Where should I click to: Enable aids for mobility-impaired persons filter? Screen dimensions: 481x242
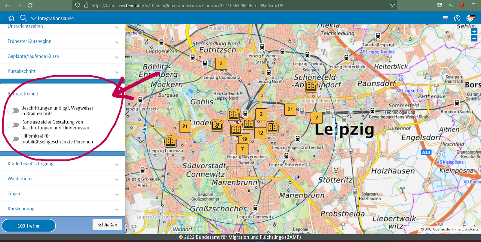pos(13,139)
